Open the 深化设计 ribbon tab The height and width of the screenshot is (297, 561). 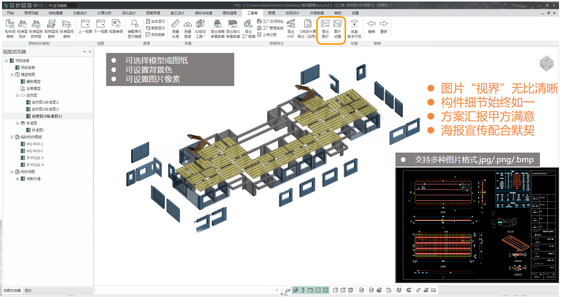(128, 13)
